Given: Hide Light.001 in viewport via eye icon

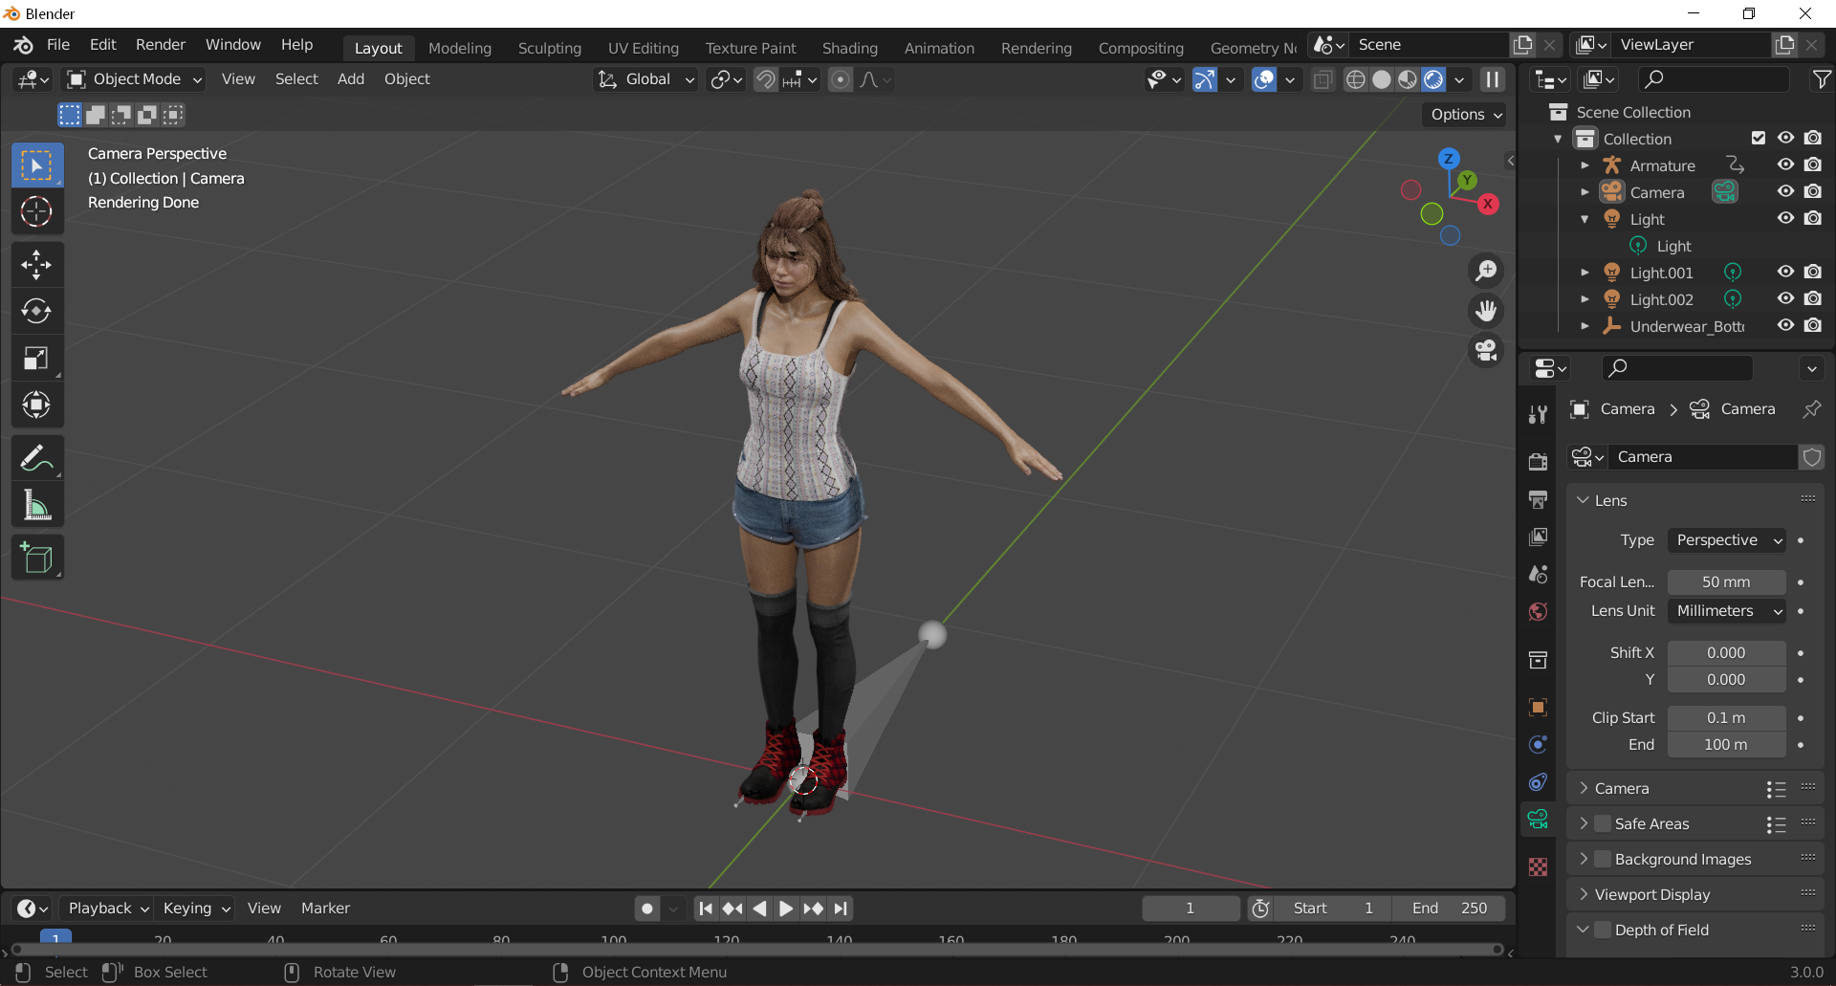Looking at the screenshot, I should 1785,272.
